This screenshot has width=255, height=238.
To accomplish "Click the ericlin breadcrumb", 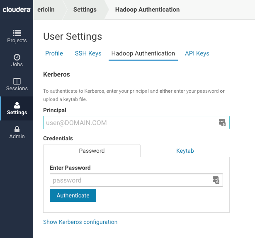I will [46, 10].
